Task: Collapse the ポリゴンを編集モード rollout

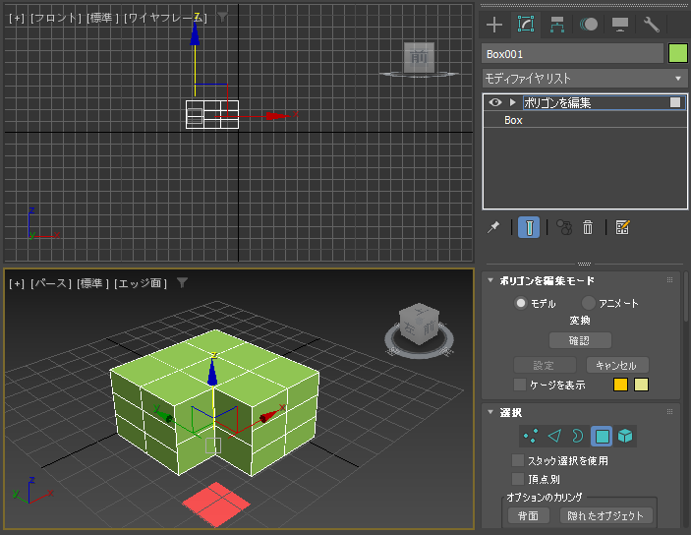Action: 490,280
